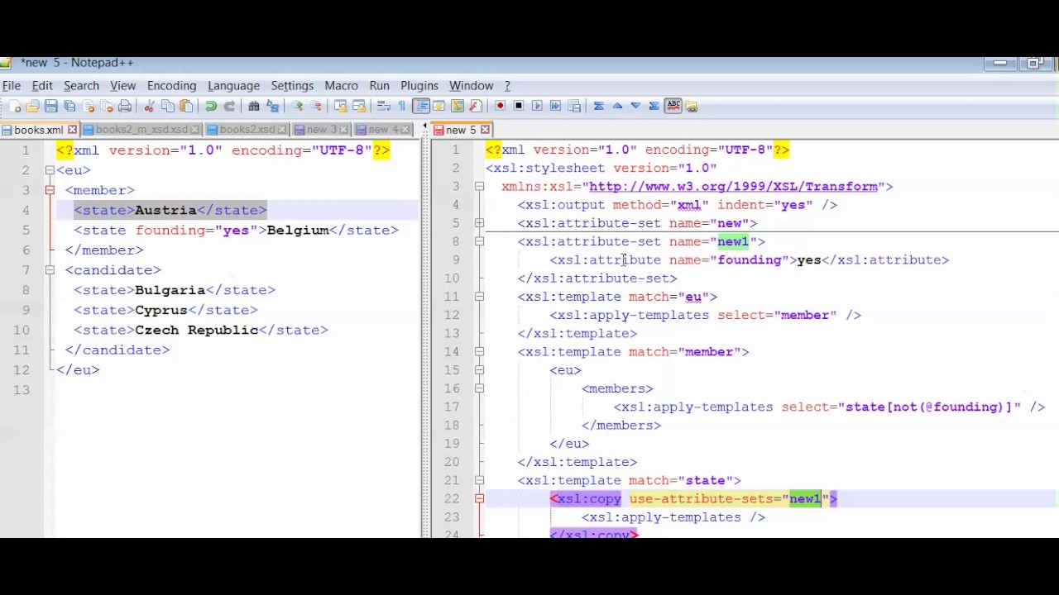Start macro recording with red dot icon
This screenshot has width=1059, height=595.
pyautogui.click(x=501, y=106)
